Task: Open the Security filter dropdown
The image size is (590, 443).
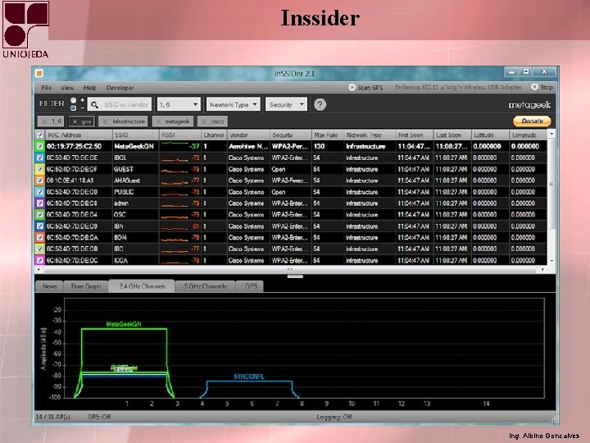Action: coord(286,104)
